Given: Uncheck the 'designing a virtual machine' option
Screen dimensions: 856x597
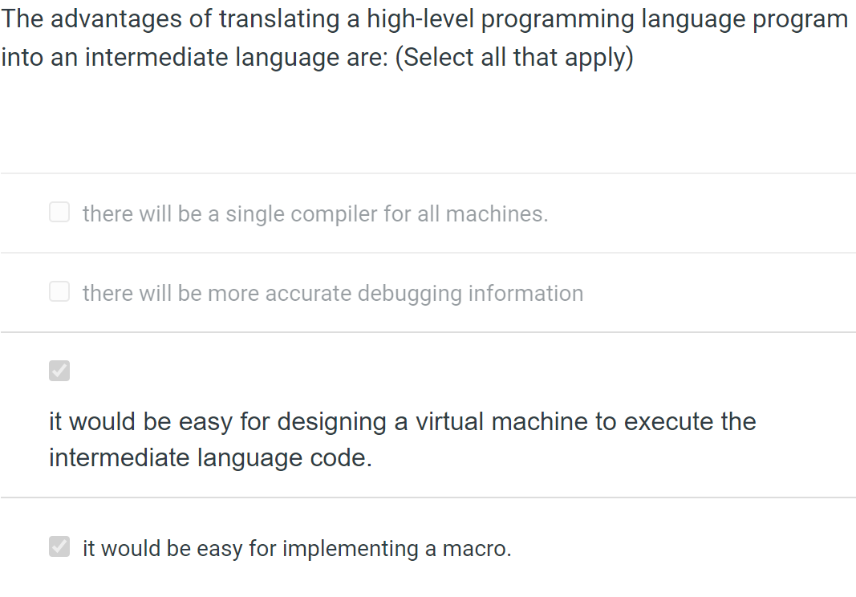Looking at the screenshot, I should pos(59,371).
